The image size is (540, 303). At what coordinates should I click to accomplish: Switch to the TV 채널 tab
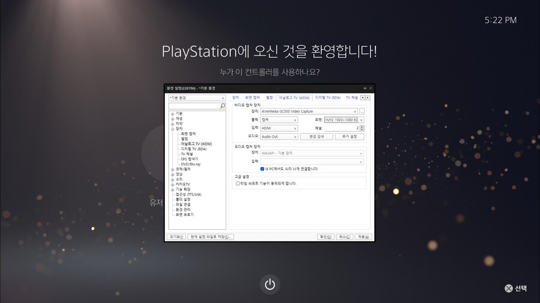tap(352, 98)
